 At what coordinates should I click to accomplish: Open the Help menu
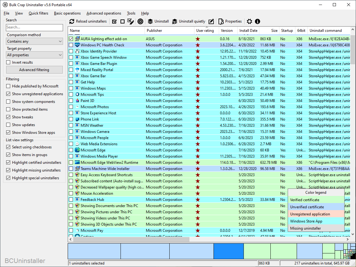(x=145, y=13)
